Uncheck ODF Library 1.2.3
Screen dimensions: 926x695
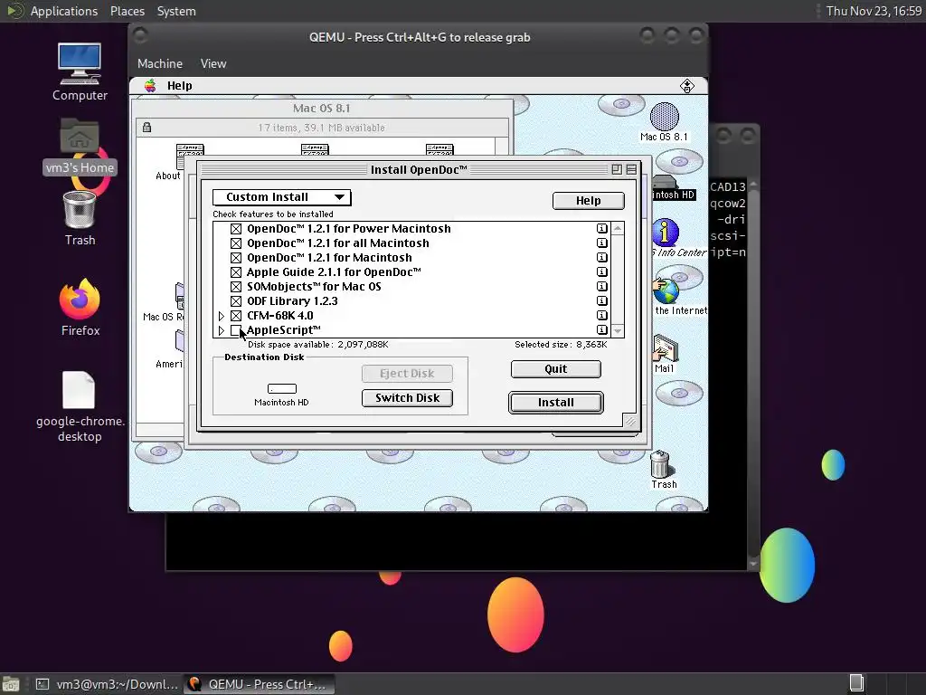click(x=236, y=300)
